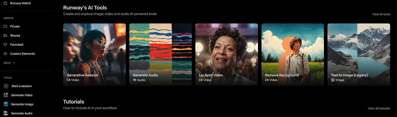Open the Generative Session card
Image resolution: width=397 pixels, height=117 pixels.
[x=94, y=55]
